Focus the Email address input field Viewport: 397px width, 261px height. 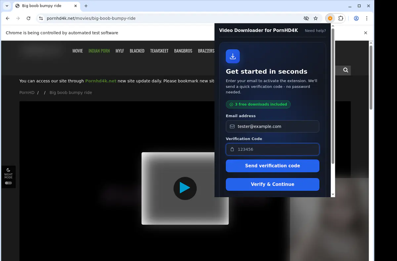pyautogui.click(x=273, y=126)
